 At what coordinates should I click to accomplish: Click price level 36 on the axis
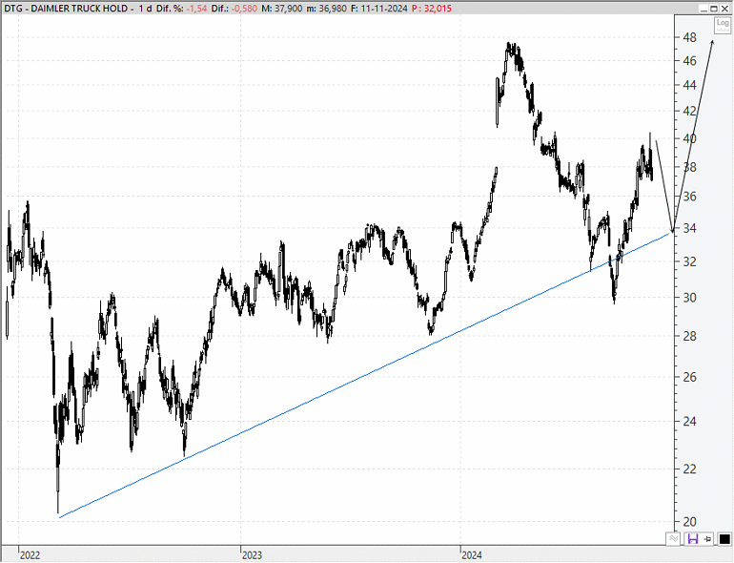(x=689, y=197)
